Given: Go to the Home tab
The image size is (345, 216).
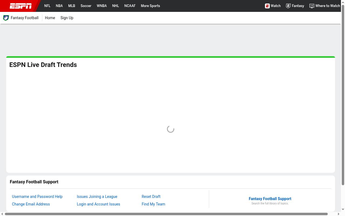Looking at the screenshot, I should pyautogui.click(x=50, y=18).
